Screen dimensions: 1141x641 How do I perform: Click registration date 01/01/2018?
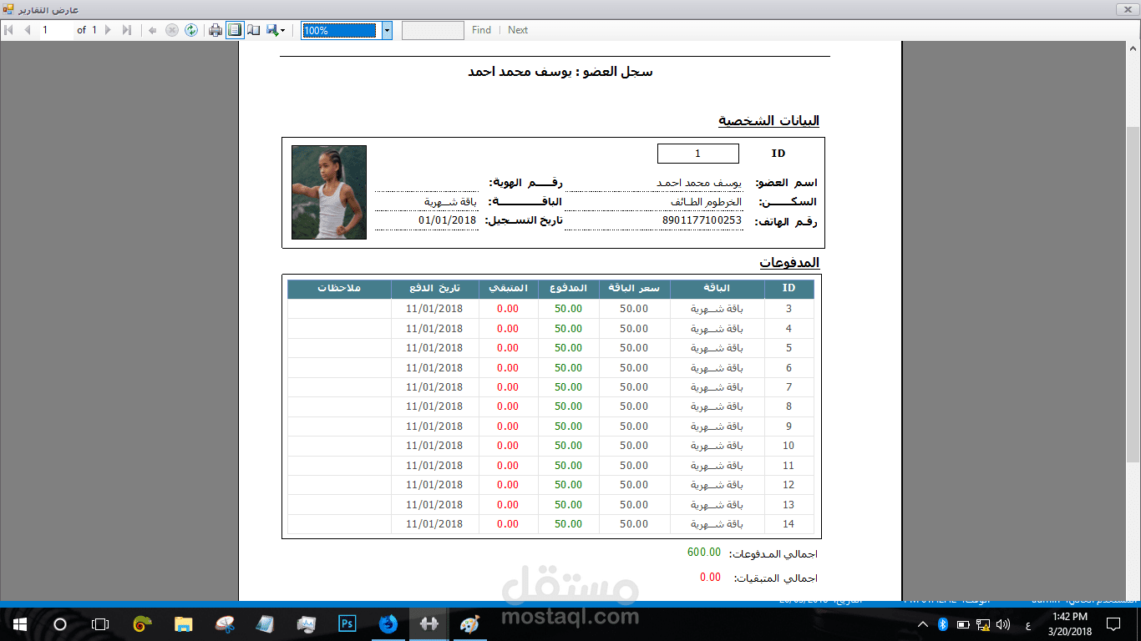pyautogui.click(x=447, y=220)
